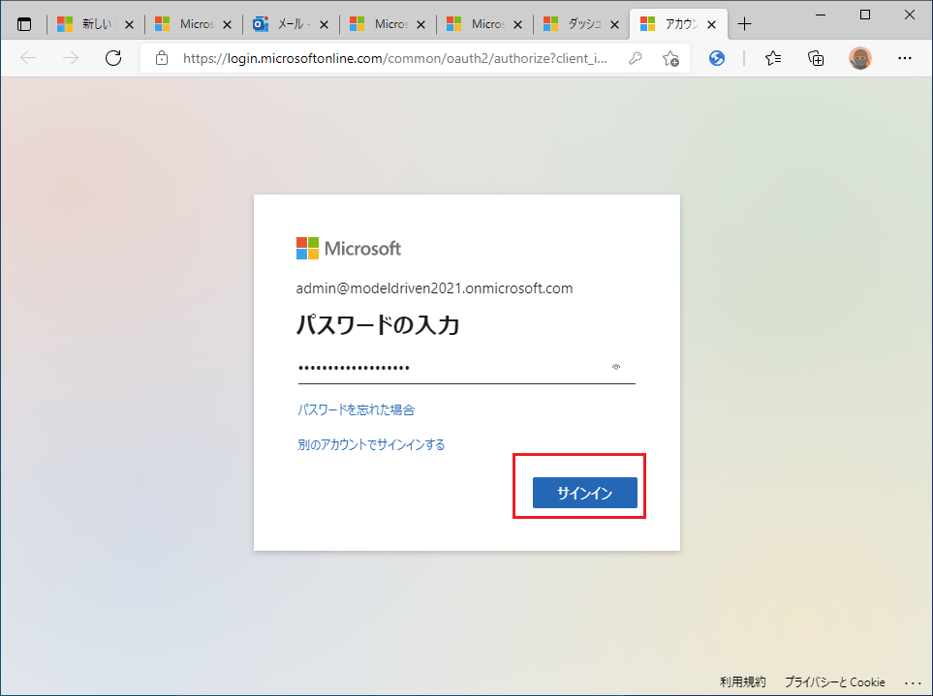The width and height of the screenshot is (933, 696).
Task: Open the blue globe extension icon
Action: 717,58
